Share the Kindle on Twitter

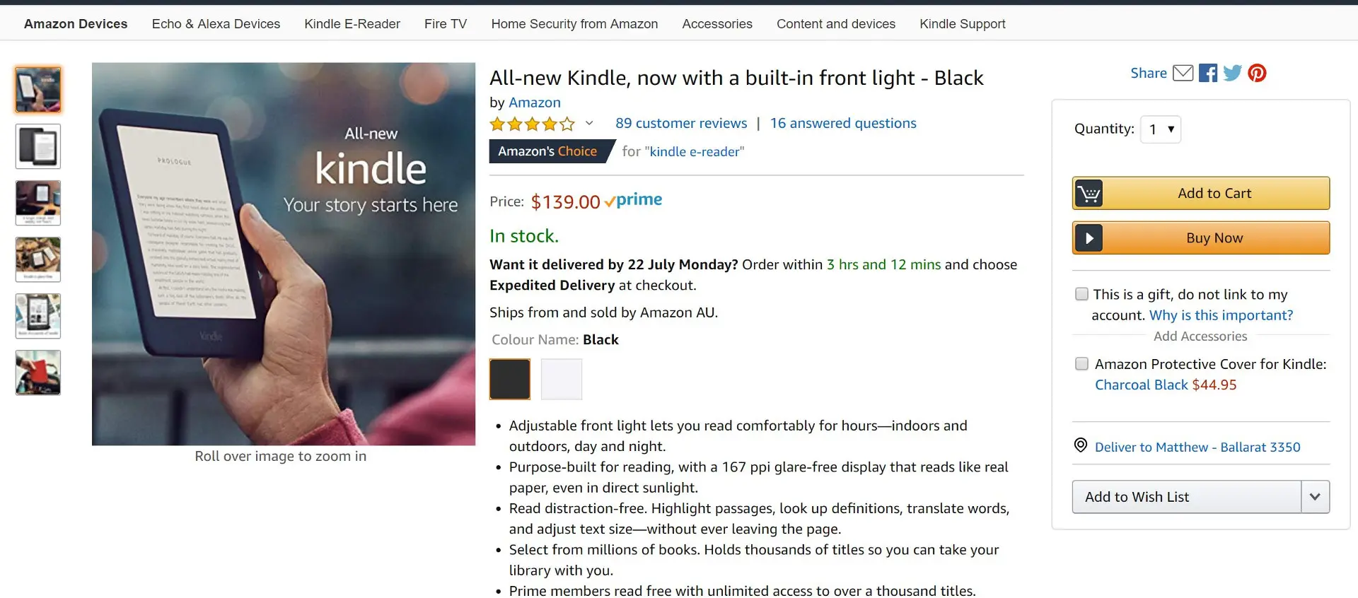pyautogui.click(x=1232, y=73)
